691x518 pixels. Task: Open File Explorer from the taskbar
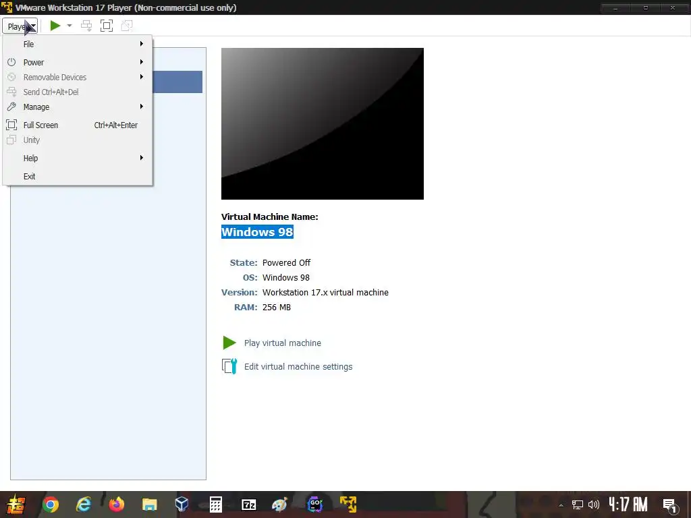149,505
